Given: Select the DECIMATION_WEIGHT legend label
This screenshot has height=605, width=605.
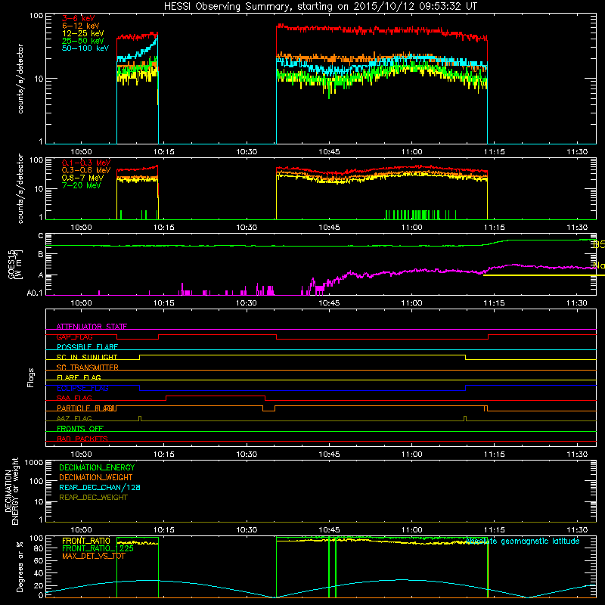Looking at the screenshot, I should pos(96,477).
